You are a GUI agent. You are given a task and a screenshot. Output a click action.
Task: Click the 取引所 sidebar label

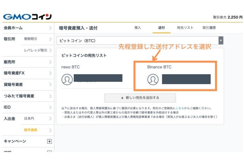pos(10,39)
